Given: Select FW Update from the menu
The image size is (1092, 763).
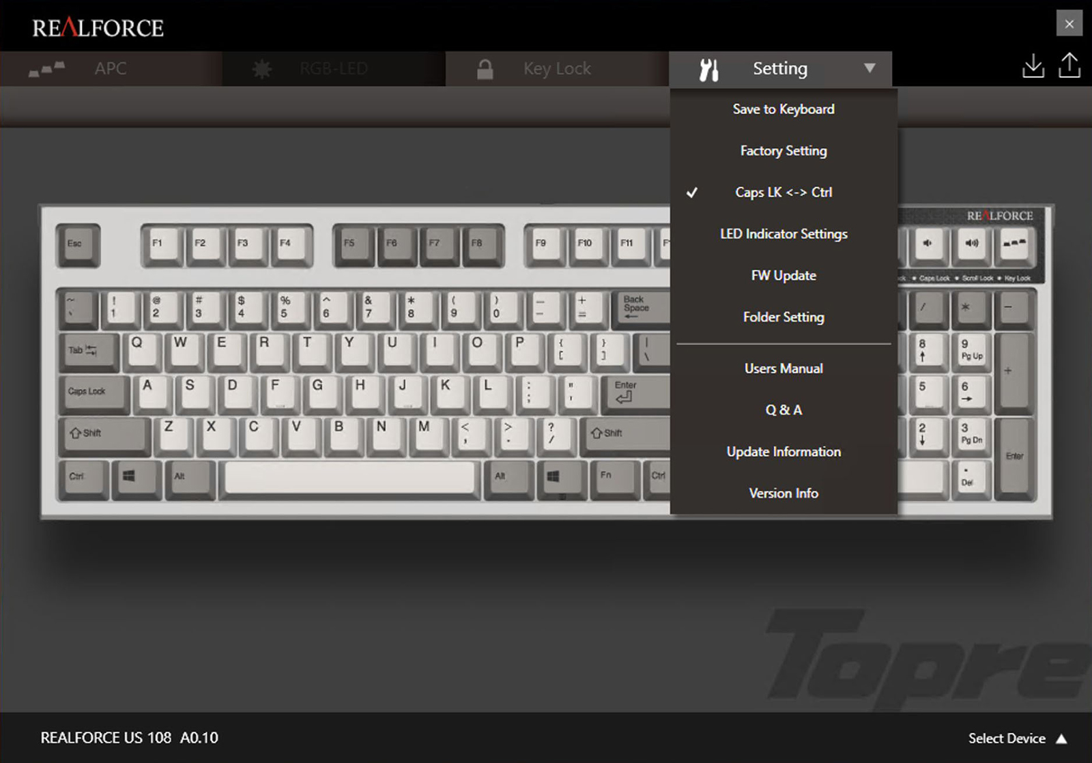Looking at the screenshot, I should tap(784, 276).
